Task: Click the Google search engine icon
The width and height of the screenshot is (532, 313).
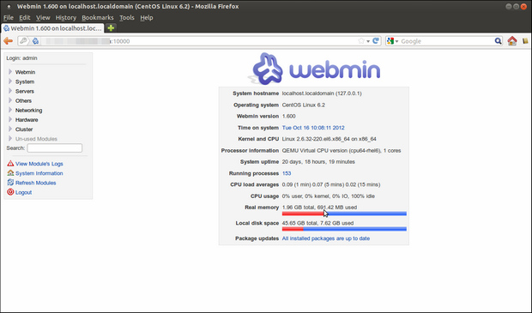Action: (390, 41)
